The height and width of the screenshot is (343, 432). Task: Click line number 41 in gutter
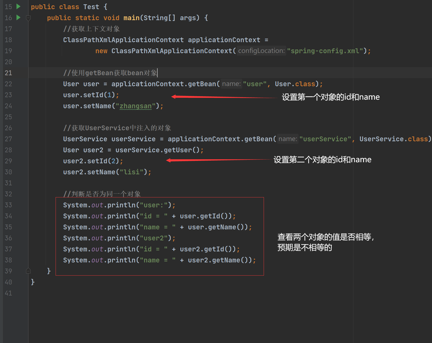8,293
